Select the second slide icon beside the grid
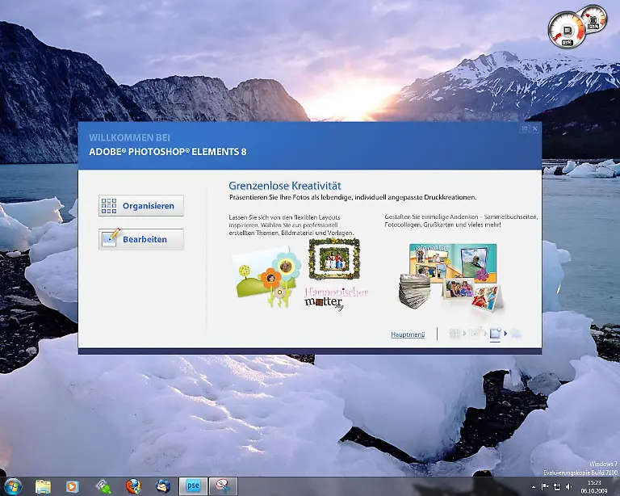 click(x=475, y=334)
